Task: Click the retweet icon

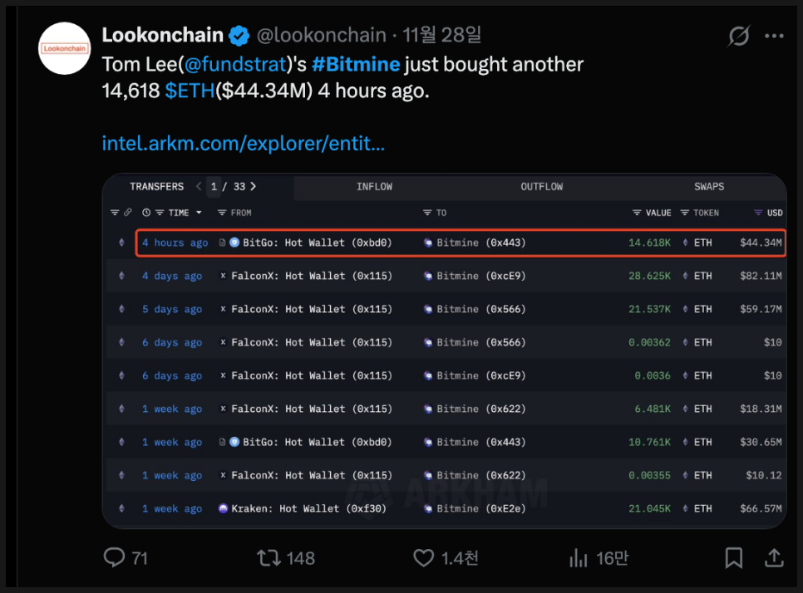Action: tap(268, 557)
